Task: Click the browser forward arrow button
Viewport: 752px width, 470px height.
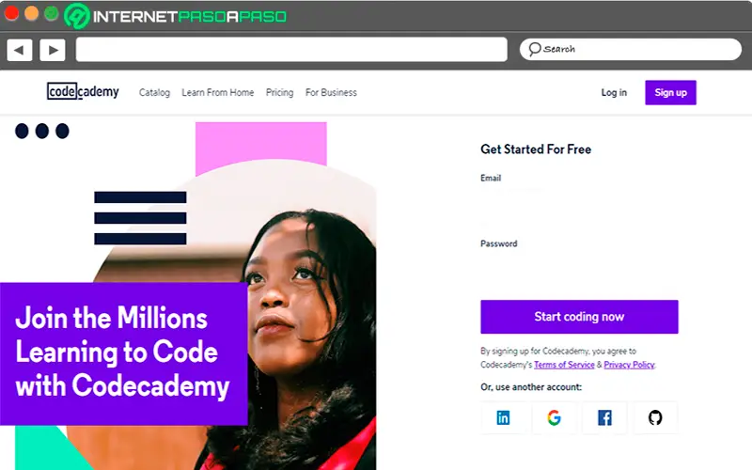Action: click(x=53, y=50)
